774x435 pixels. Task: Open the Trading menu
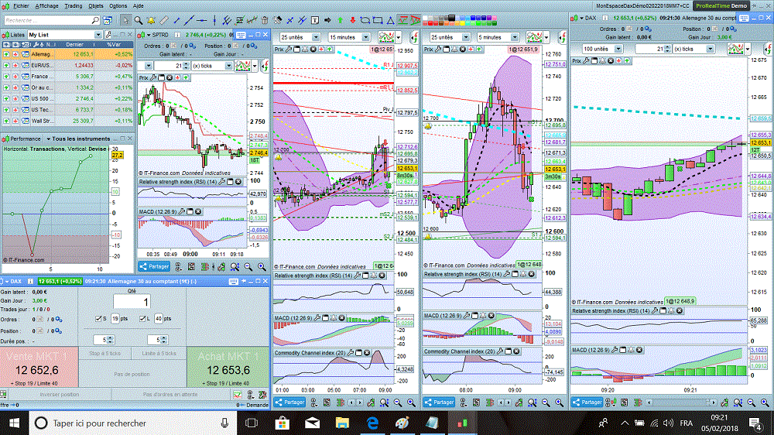click(x=73, y=6)
